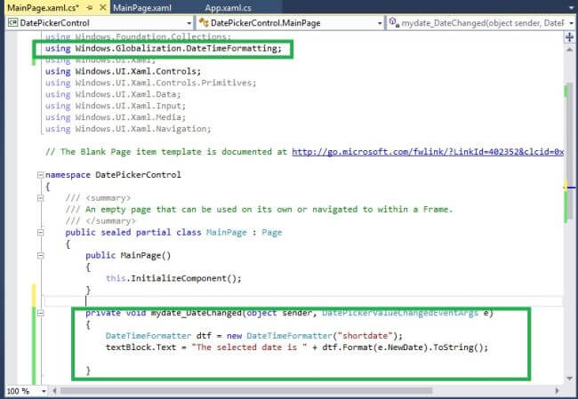Viewport: 578px width, 399px height.
Task: Open the DatePickerControl project dropdown
Action: pos(189,23)
